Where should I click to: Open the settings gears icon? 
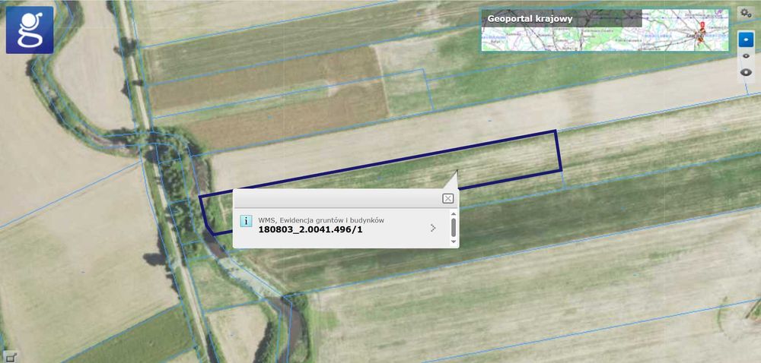tap(745, 13)
